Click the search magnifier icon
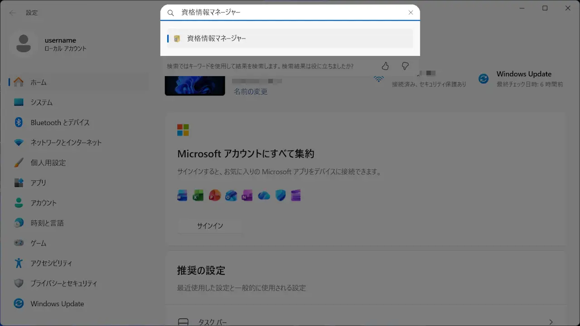 tap(171, 13)
